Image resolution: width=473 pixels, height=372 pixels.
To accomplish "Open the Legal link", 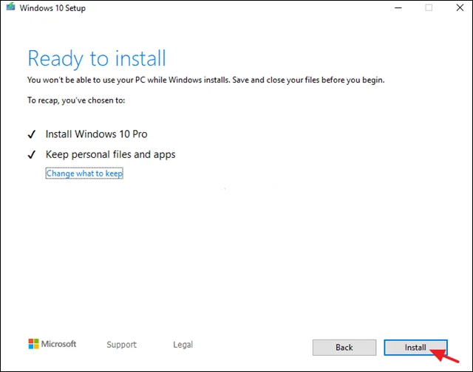I will pos(183,344).
